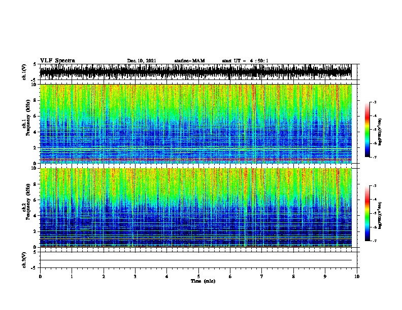
Task: Click the "Time (min)" axis label
Action: point(203,281)
